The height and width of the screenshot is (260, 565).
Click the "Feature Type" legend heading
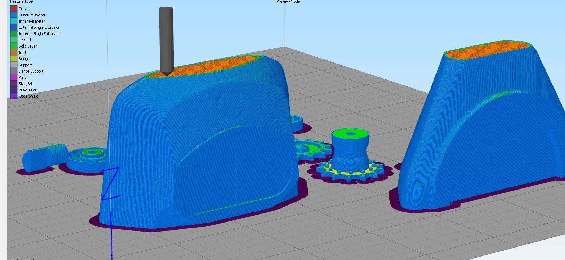coord(22,2)
